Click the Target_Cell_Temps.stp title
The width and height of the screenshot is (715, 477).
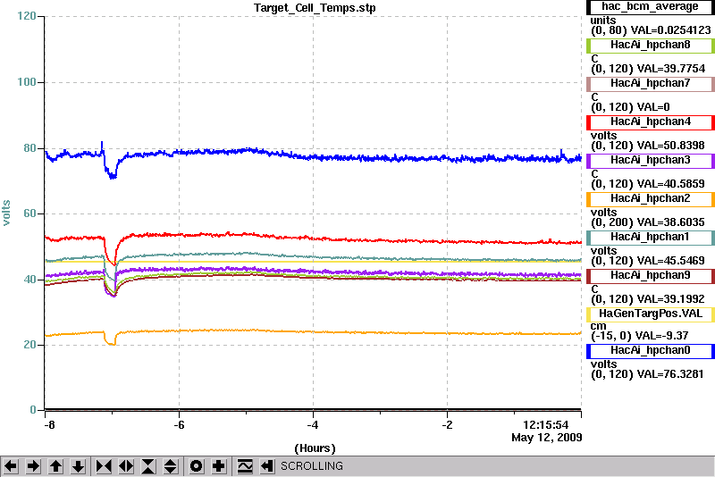tap(315, 8)
